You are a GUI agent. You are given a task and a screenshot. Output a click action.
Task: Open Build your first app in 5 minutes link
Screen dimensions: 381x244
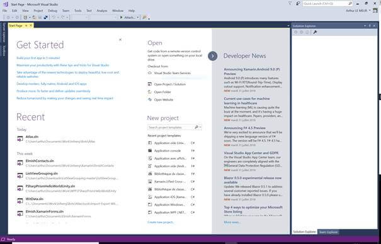point(38,58)
